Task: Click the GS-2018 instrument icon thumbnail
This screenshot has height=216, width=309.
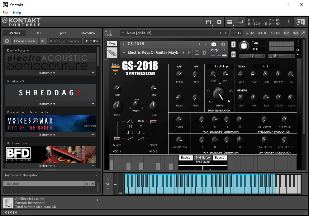Action: (x=112, y=53)
